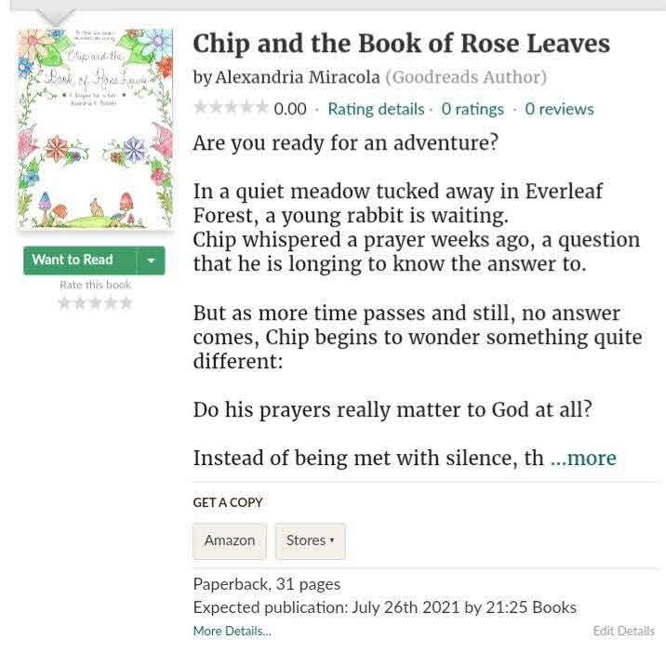Rate this book one star
This screenshot has height=666, width=666.
64,303
